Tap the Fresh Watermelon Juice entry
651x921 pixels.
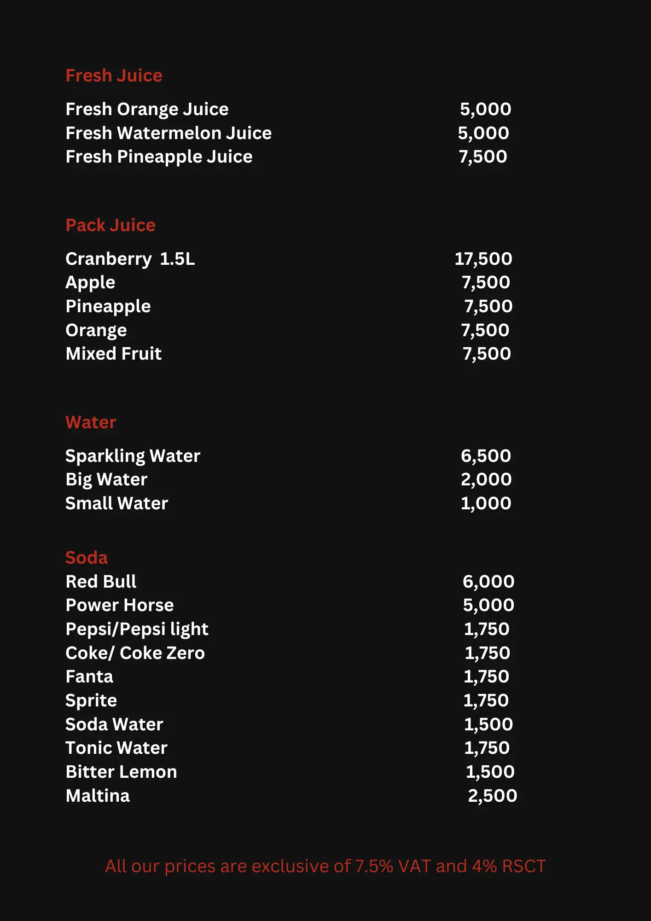pos(169,133)
